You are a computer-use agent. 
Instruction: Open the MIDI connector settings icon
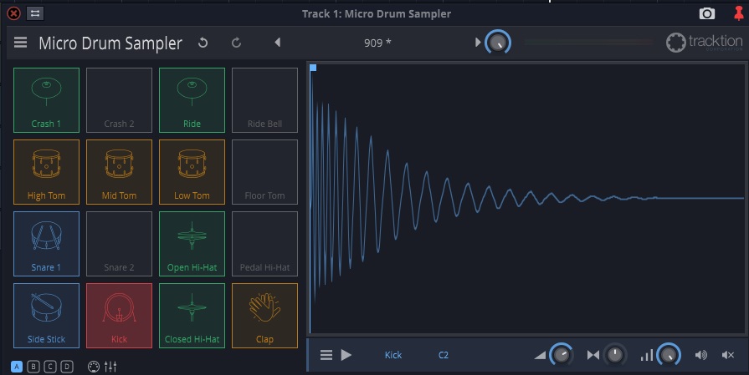tap(94, 367)
